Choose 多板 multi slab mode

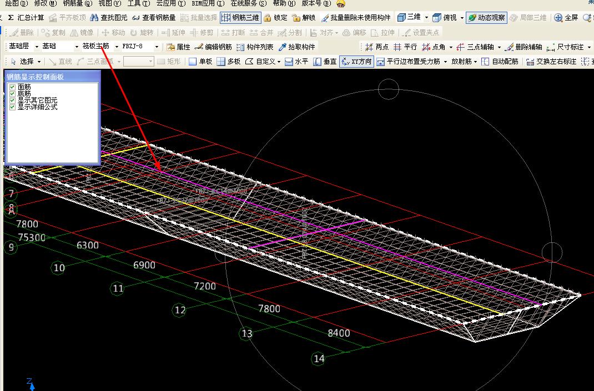point(228,62)
